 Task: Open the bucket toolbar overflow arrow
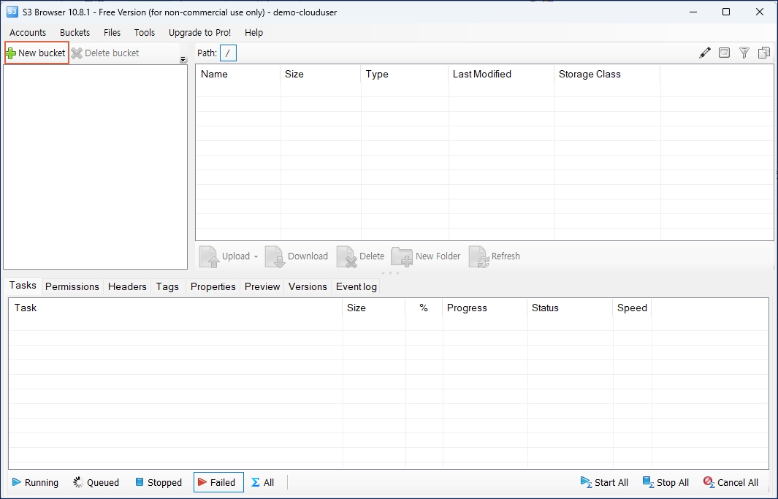click(x=183, y=60)
